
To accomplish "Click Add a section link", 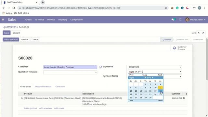I will pyautogui.click(x=45, y=108).
